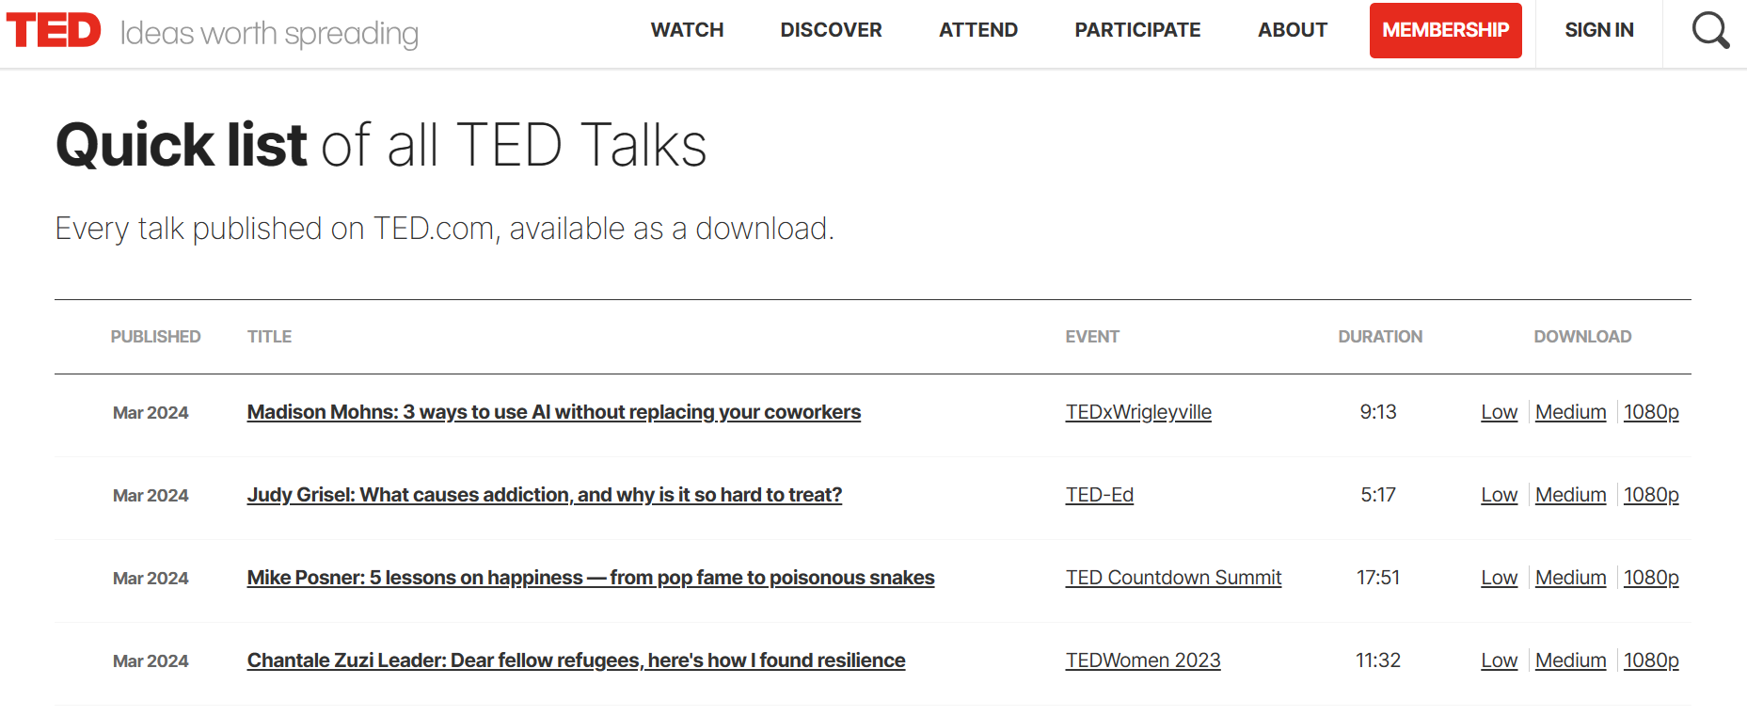Click the red MEMBERSHIP button
1747x716 pixels.
coord(1445,30)
